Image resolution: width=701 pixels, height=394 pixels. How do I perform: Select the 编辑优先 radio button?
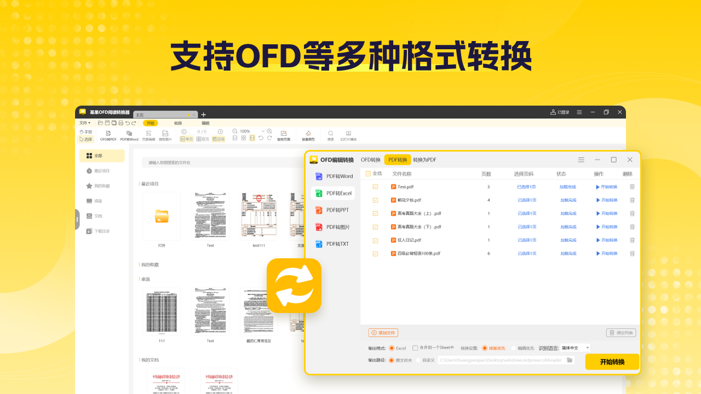click(x=514, y=348)
